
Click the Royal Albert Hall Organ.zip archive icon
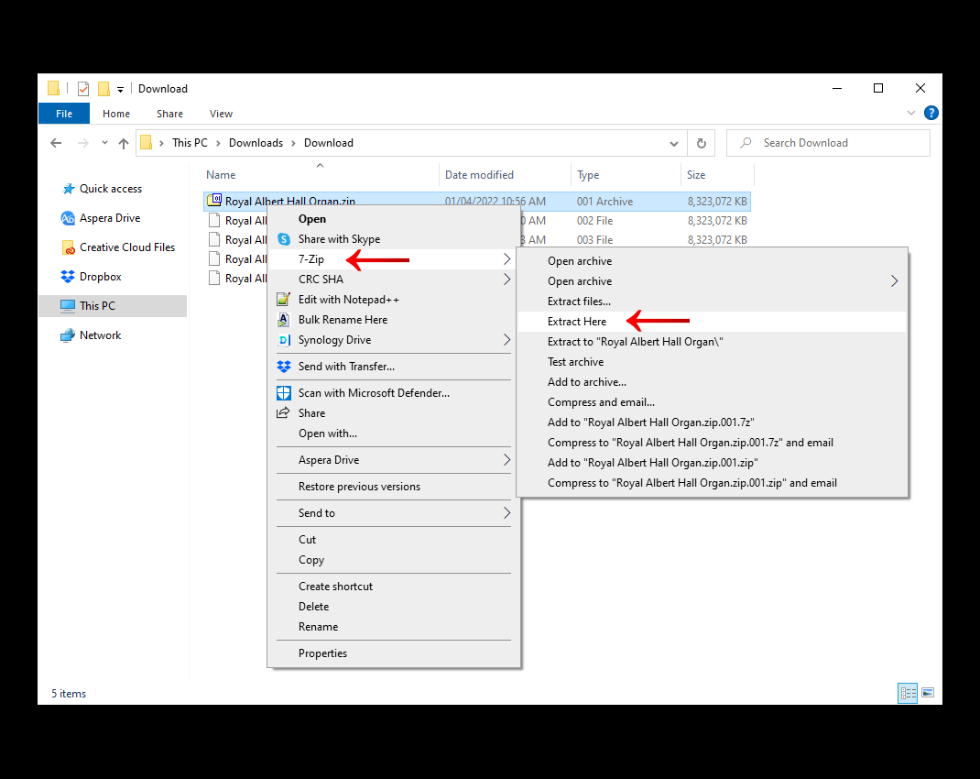[214, 201]
